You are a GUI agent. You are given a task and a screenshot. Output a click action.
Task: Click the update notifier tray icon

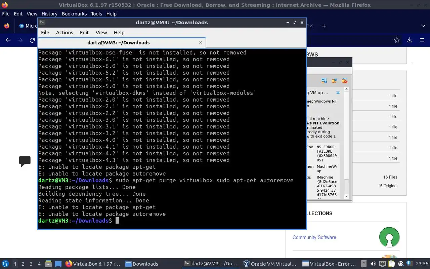[401, 264]
